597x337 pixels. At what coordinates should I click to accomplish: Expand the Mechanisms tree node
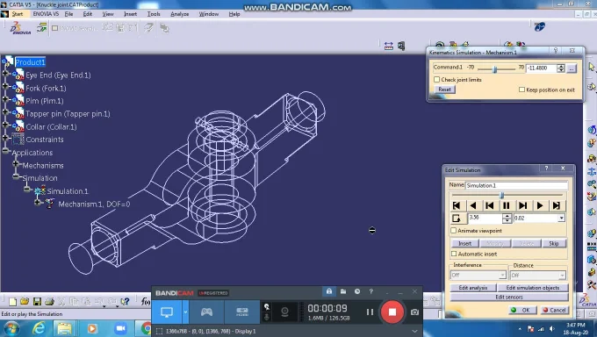16,164
